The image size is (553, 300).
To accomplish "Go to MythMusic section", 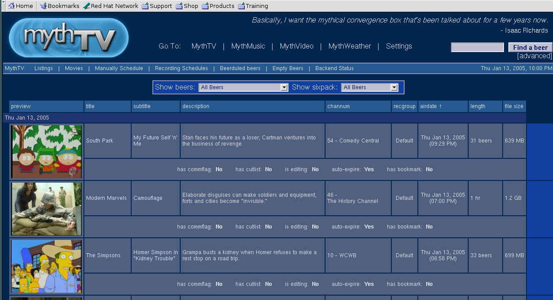I will [248, 46].
